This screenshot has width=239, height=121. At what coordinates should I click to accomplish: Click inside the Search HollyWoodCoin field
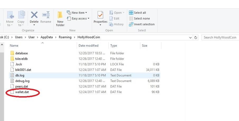[219, 37]
